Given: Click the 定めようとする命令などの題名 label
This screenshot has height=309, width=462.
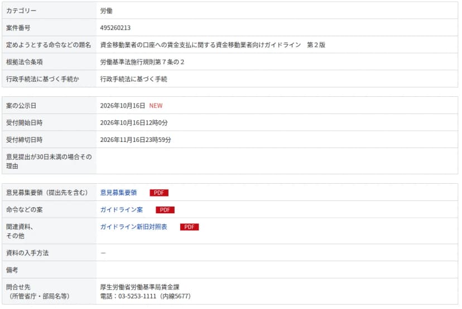Looking at the screenshot, I should tap(49, 45).
